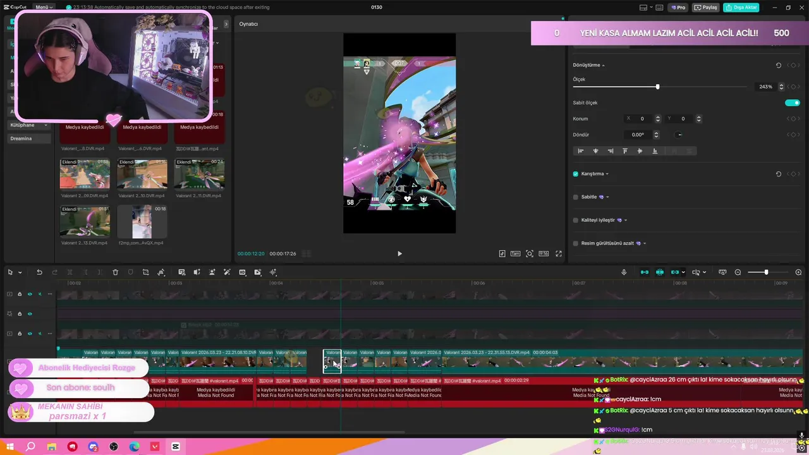The image size is (809, 455).
Task: Zoom in the timeline
Action: 798,272
